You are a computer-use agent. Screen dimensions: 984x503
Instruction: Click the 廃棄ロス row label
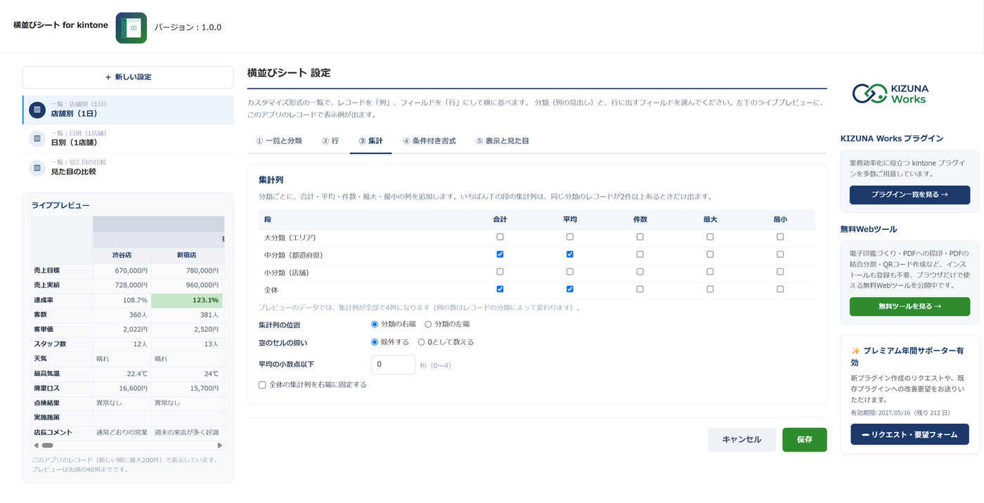pos(46,388)
